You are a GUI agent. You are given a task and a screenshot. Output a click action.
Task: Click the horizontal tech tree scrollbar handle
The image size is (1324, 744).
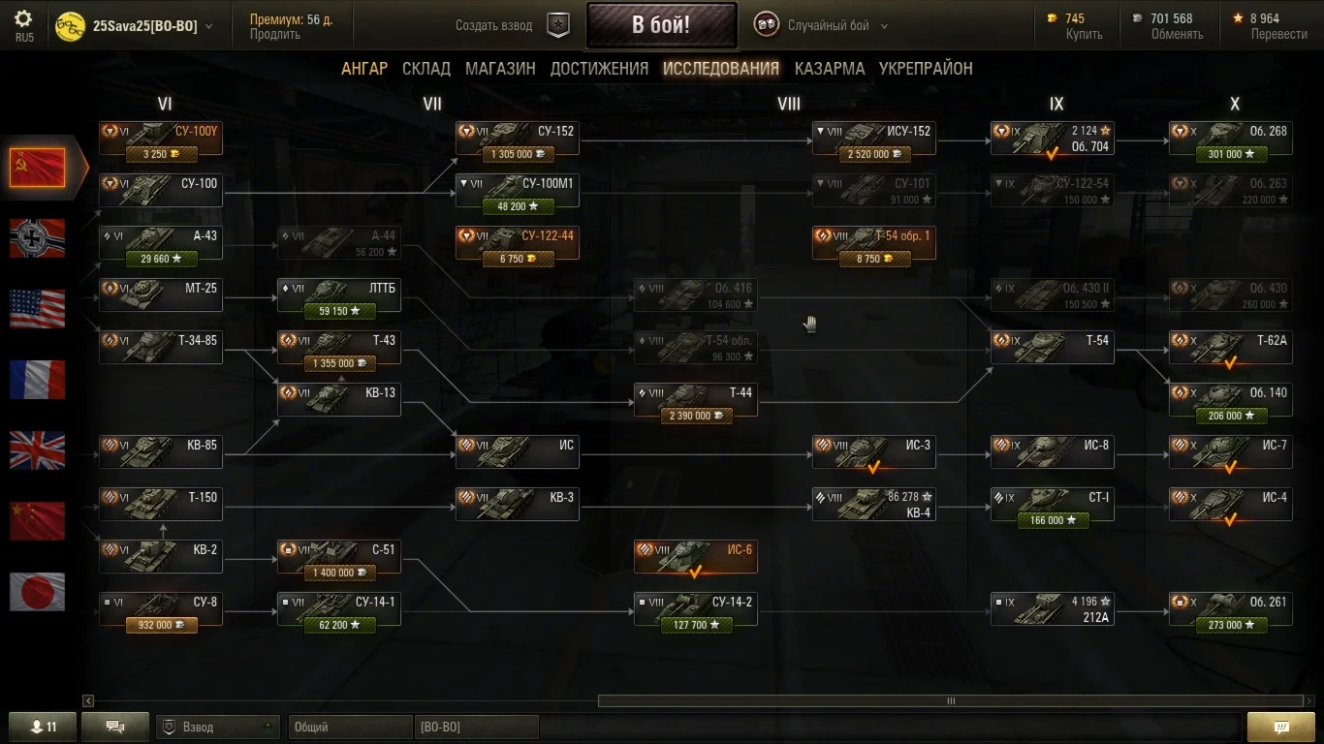tap(951, 700)
